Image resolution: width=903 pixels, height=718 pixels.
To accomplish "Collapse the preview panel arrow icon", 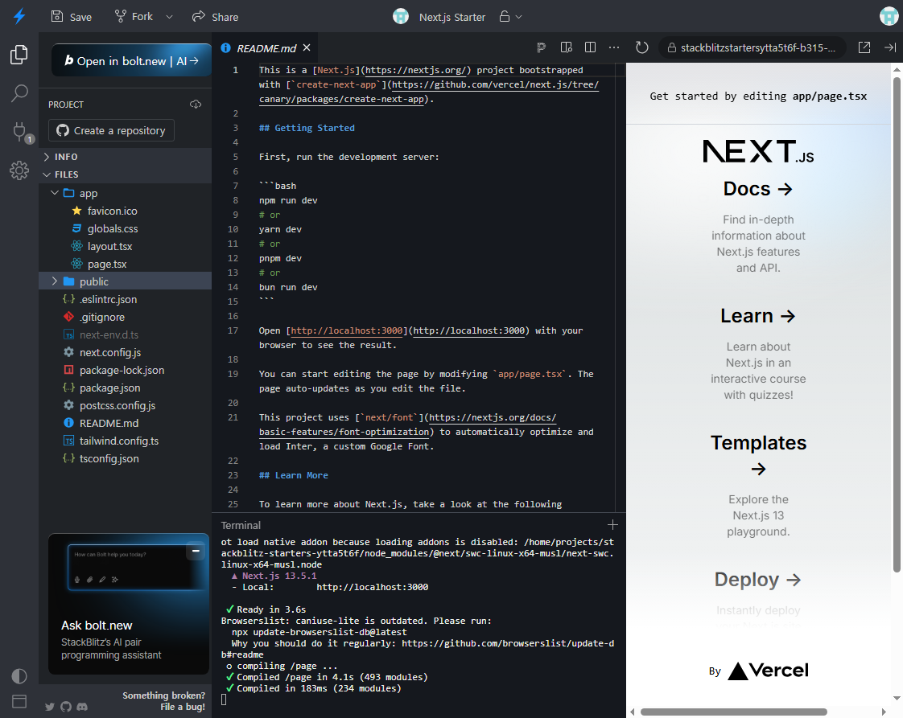I will click(890, 47).
